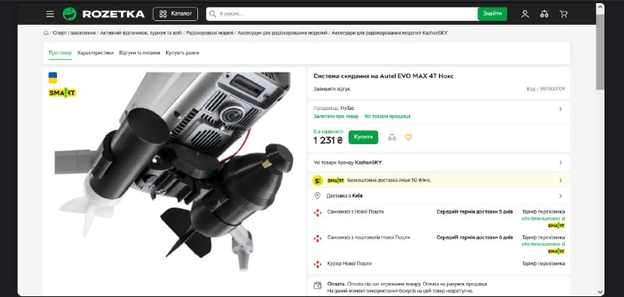Click the Усі товари продавця link
The height and width of the screenshot is (297, 624).
click(387, 116)
